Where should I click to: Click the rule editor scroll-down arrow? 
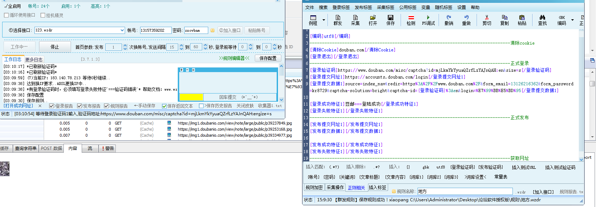581,159
